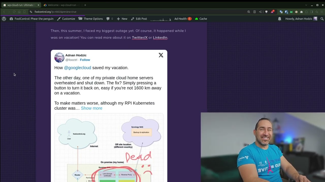325x182 pixels.
Task: Open the camera screenshot extension
Action: point(301,12)
